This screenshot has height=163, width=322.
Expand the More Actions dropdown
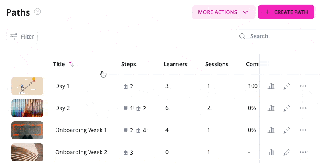pos(223,12)
